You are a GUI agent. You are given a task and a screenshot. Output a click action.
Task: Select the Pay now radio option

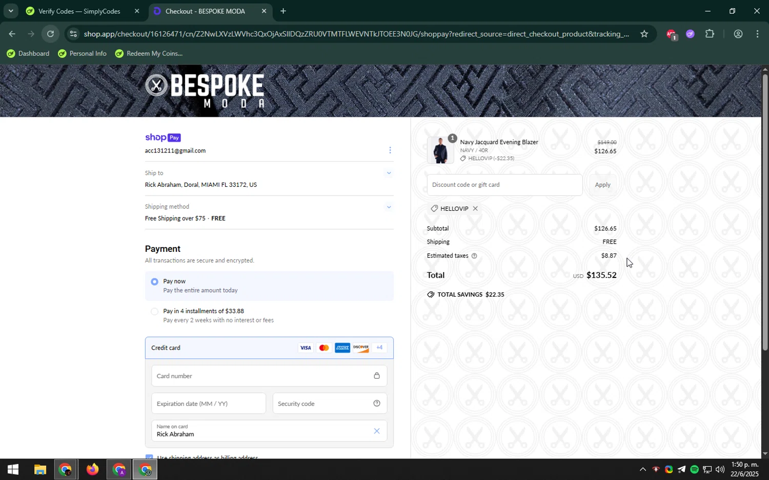click(154, 281)
